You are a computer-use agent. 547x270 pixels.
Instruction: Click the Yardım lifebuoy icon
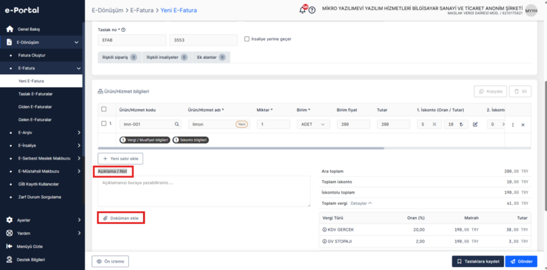[10, 233]
